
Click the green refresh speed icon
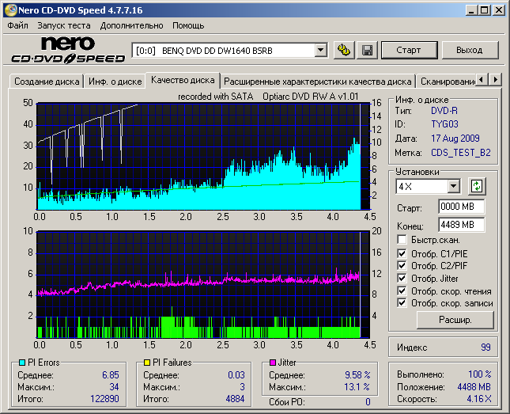point(476,186)
